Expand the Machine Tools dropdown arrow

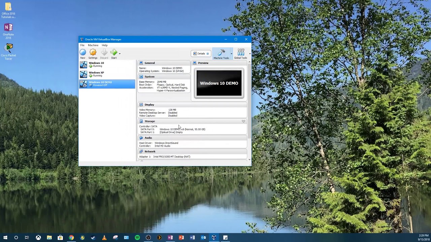click(231, 53)
